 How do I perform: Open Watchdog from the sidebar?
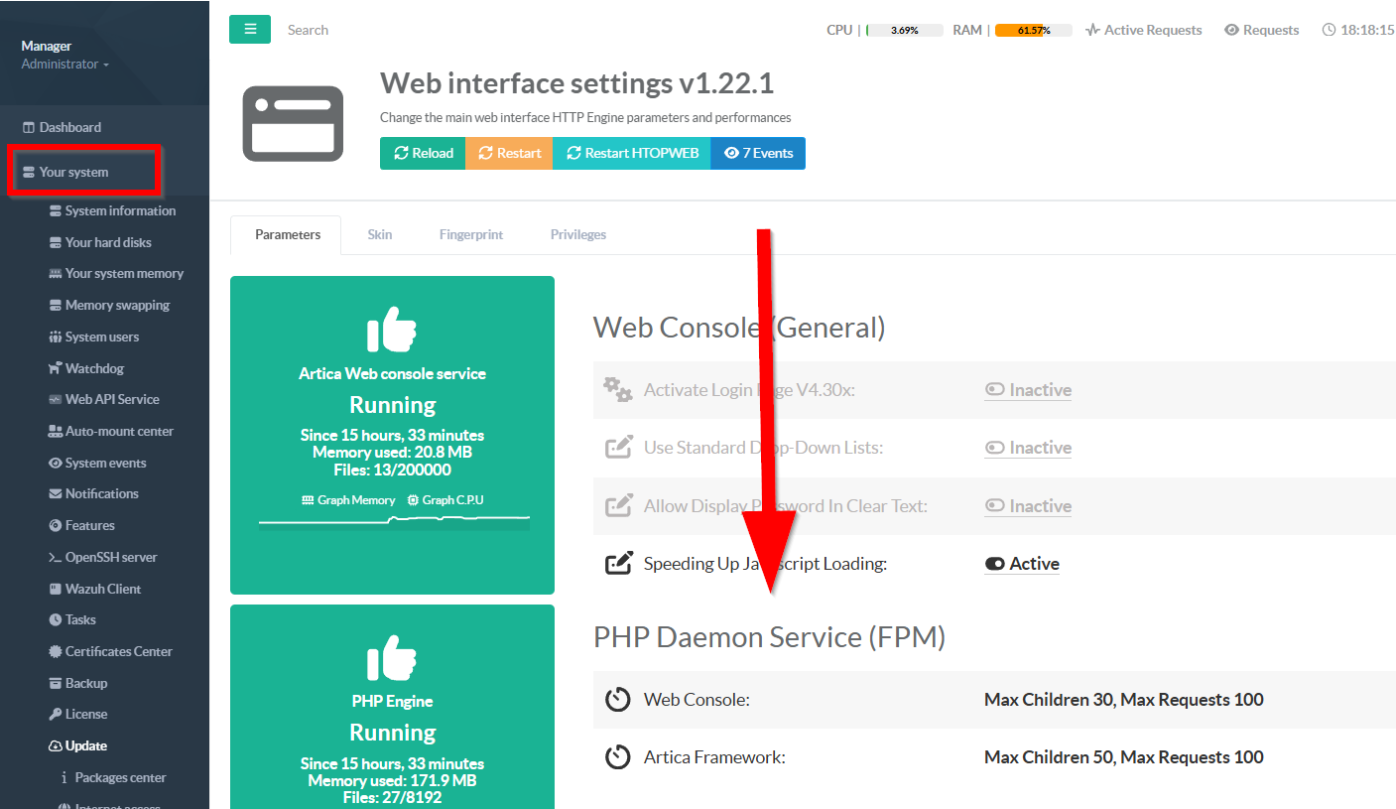click(x=93, y=368)
